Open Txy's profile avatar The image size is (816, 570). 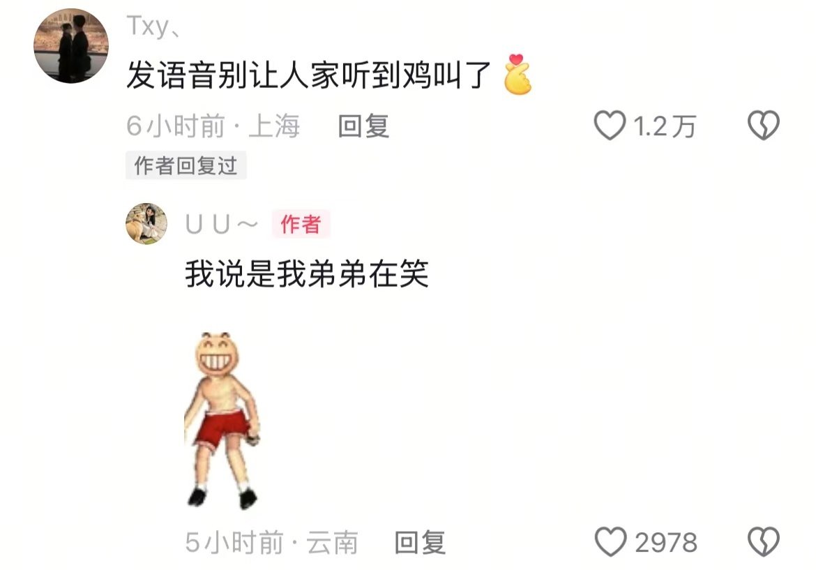[71, 46]
